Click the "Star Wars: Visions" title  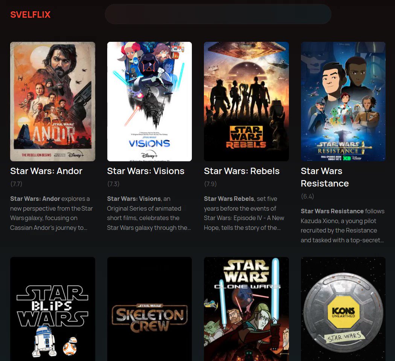click(146, 171)
